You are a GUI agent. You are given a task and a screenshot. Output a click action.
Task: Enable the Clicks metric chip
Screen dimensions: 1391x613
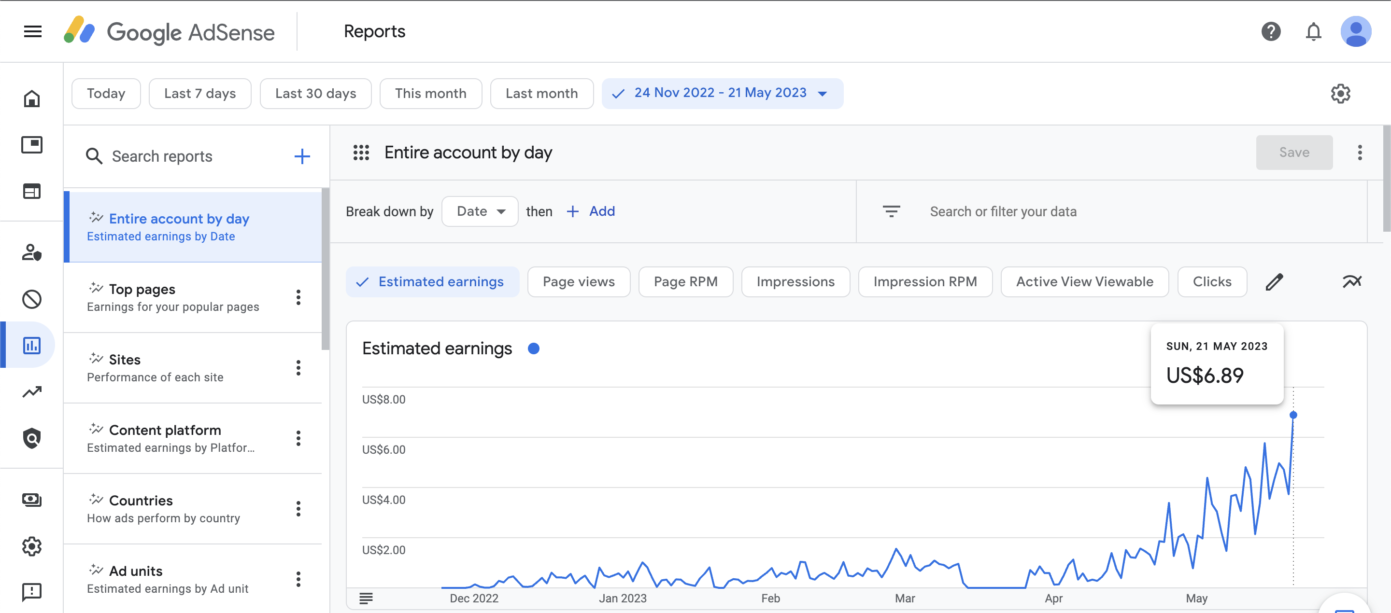point(1212,282)
